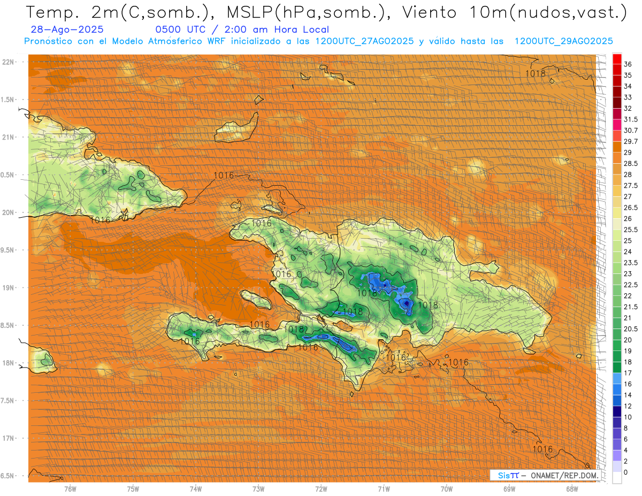Select the '74W' longitude axis label

click(196, 489)
